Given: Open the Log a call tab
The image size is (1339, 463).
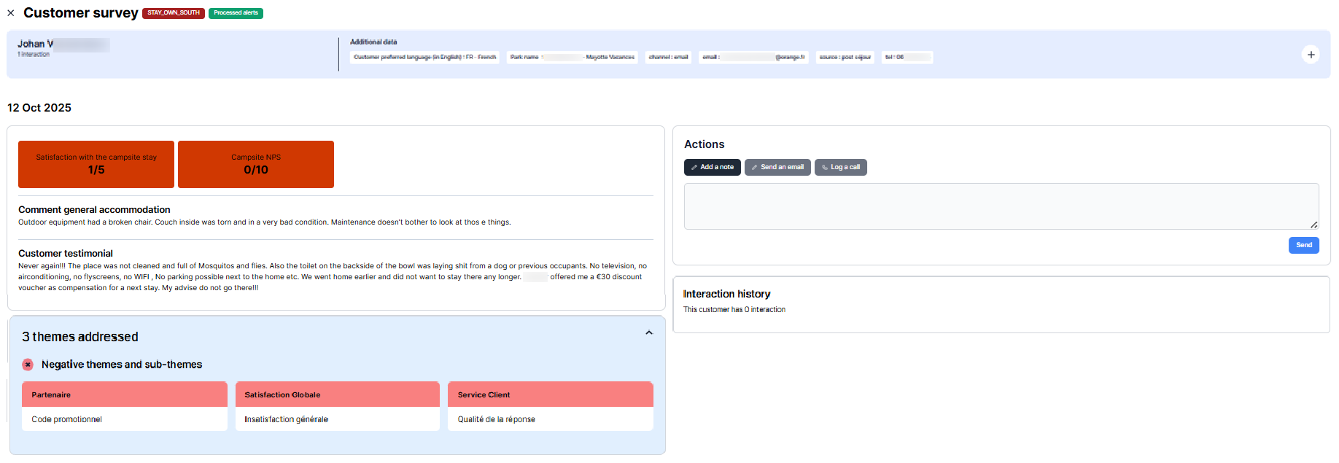Looking at the screenshot, I should (840, 167).
